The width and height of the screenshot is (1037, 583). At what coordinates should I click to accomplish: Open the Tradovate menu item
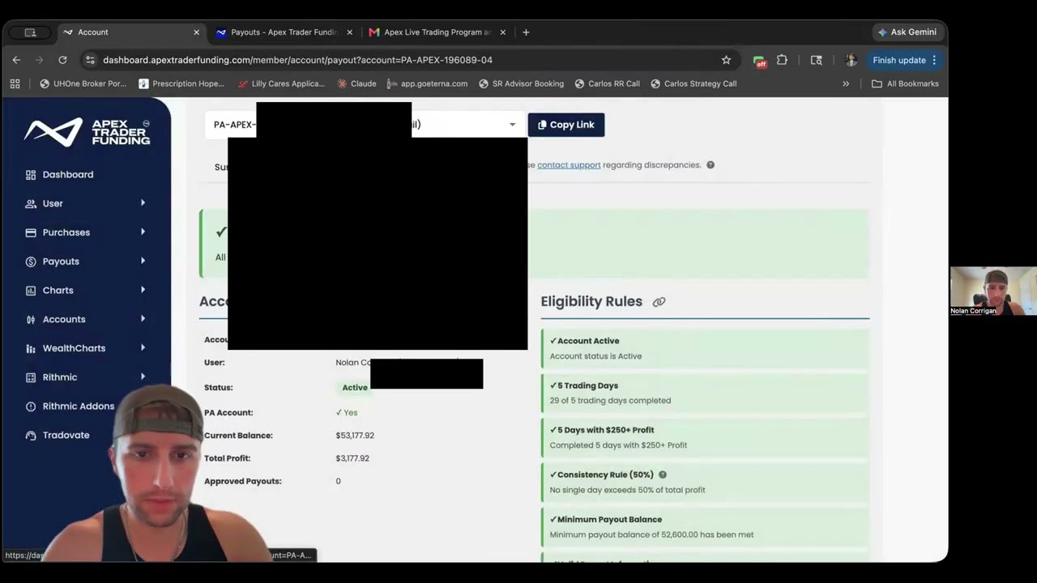click(66, 436)
